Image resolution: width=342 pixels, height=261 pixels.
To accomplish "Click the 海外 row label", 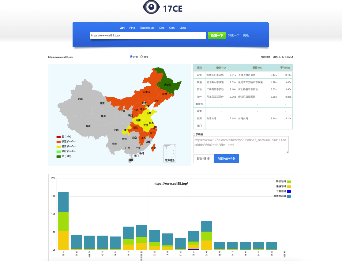I will [x=199, y=97].
